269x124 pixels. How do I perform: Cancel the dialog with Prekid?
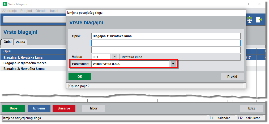click(x=232, y=77)
